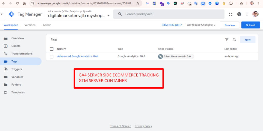Open the purple extension with badge 13
This screenshot has height=131, width=263.
pyautogui.click(x=162, y=3)
